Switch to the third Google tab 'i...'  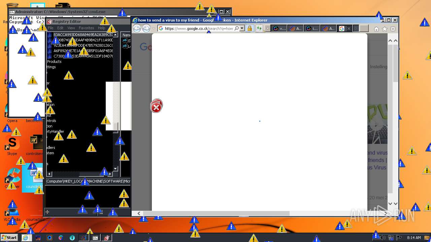(312, 29)
